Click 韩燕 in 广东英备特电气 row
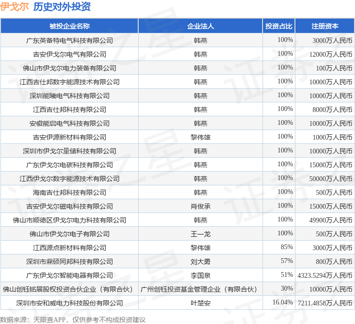 (x=200, y=40)
